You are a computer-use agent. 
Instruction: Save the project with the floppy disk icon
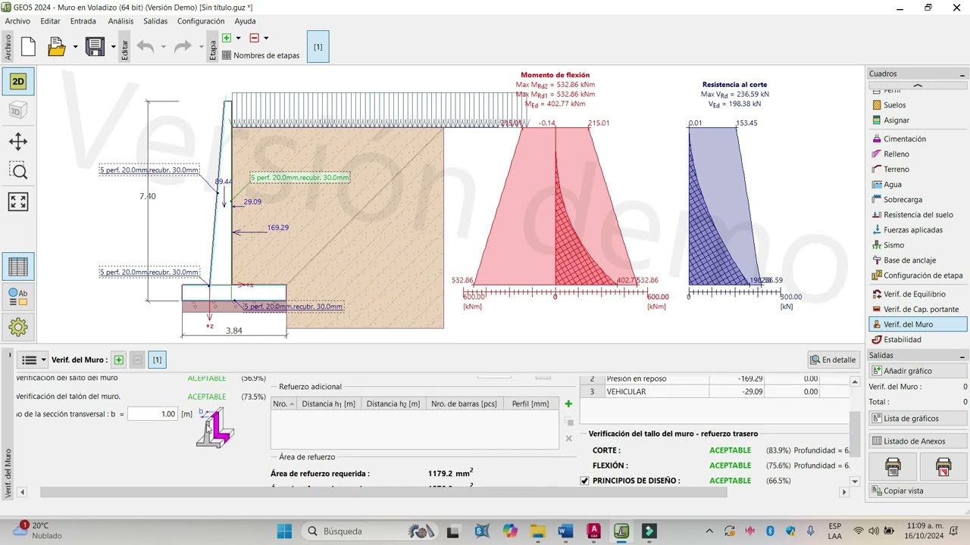click(x=95, y=47)
